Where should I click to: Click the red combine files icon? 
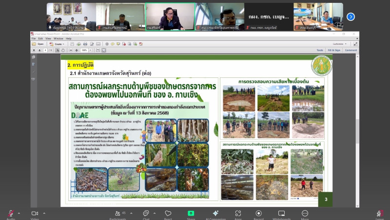pyautogui.click(x=141, y=44)
